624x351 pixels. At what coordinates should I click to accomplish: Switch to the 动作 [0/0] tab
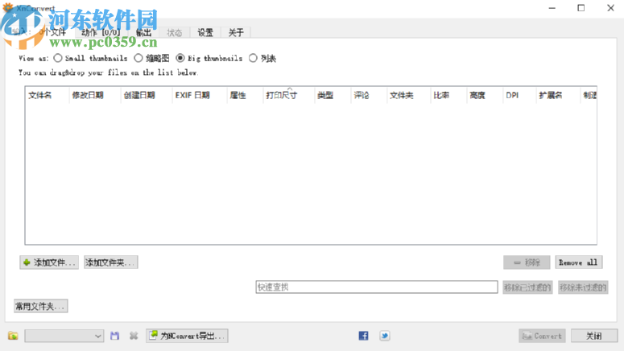pyautogui.click(x=101, y=33)
